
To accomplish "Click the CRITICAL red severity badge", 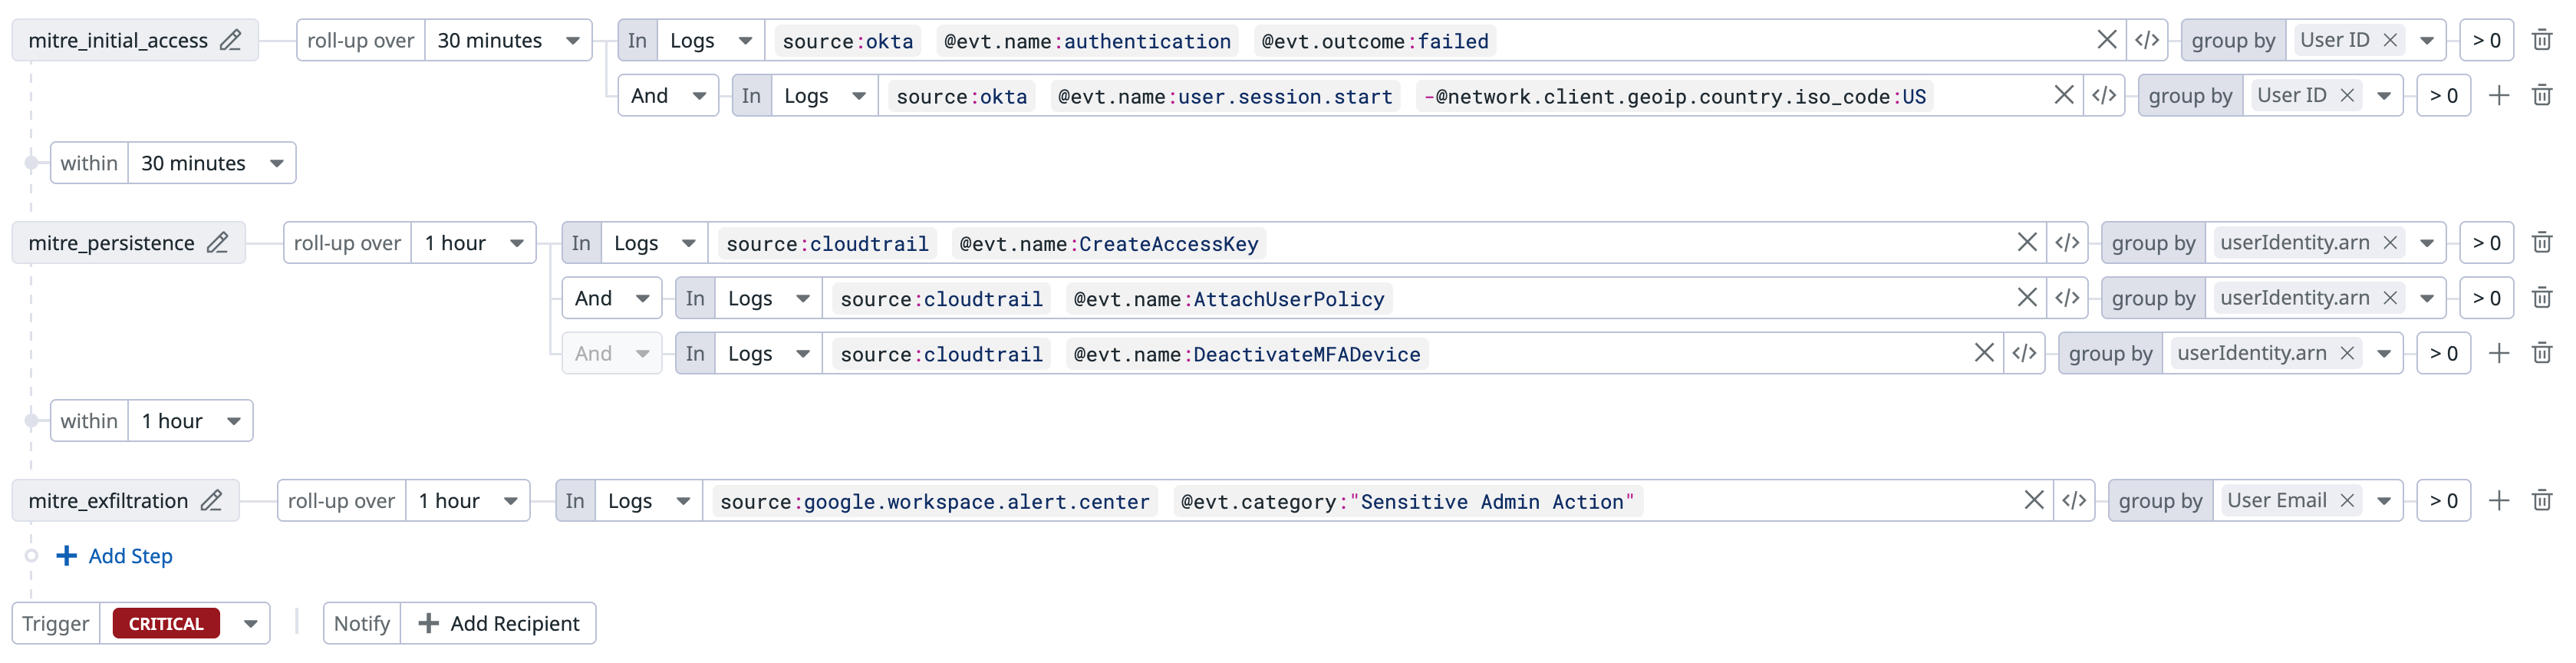I will [166, 624].
